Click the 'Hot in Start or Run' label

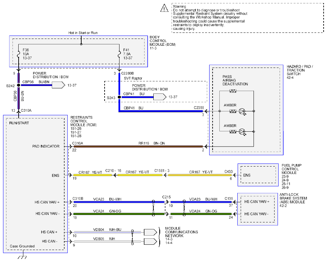coord(83,33)
